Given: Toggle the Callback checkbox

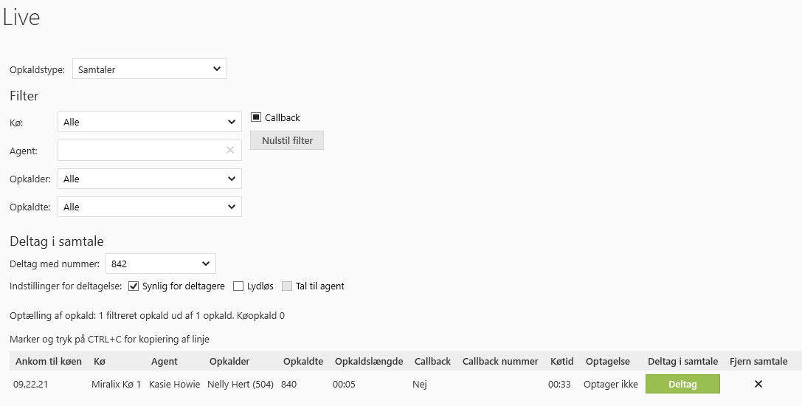Looking at the screenshot, I should click(x=256, y=117).
